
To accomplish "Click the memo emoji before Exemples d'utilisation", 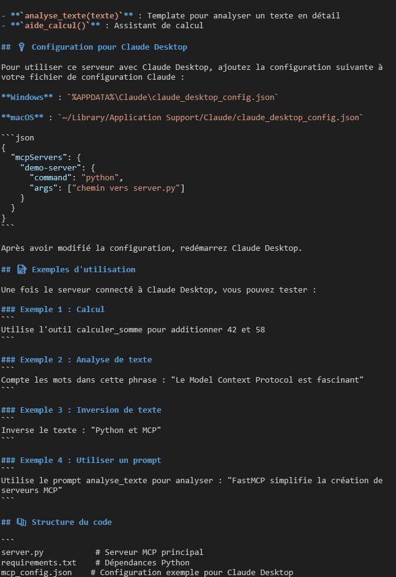I will [22, 269].
